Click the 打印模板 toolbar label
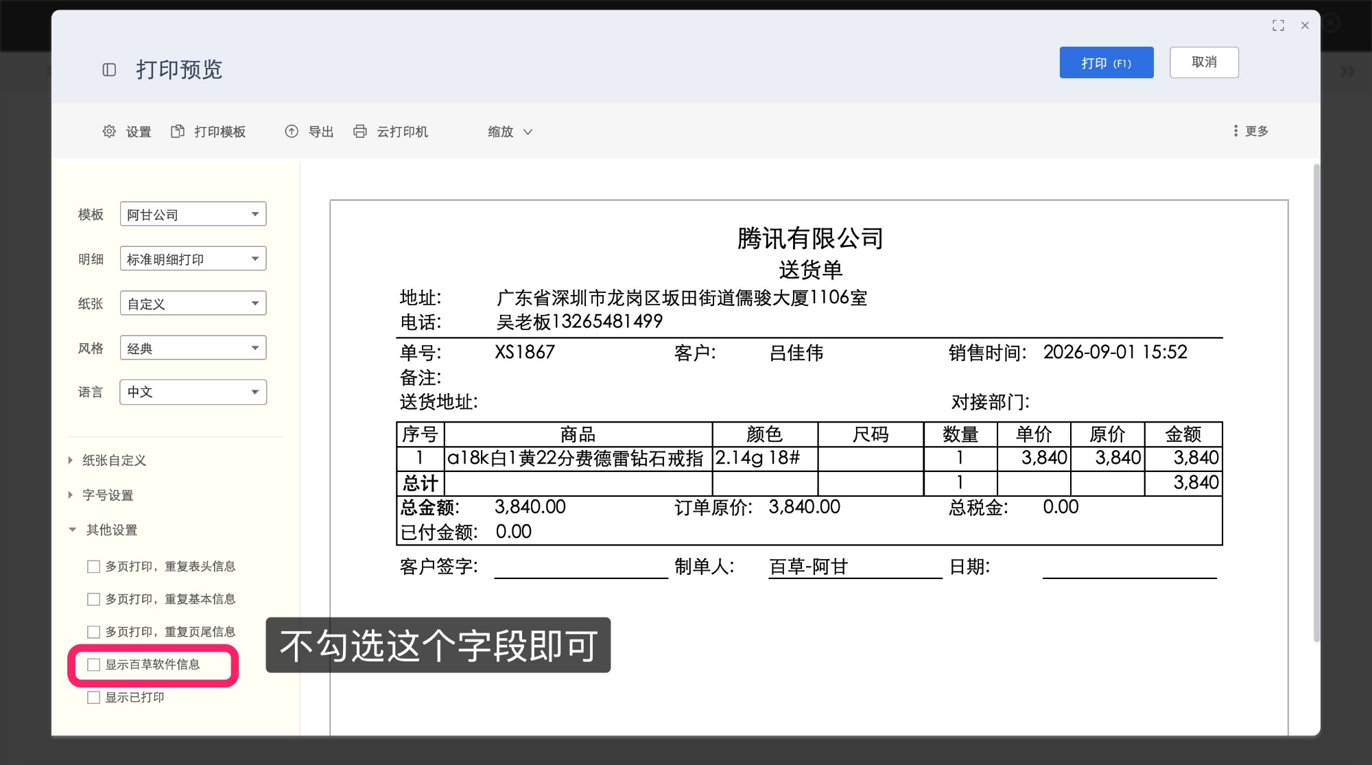The height and width of the screenshot is (765, 1372). (x=220, y=132)
